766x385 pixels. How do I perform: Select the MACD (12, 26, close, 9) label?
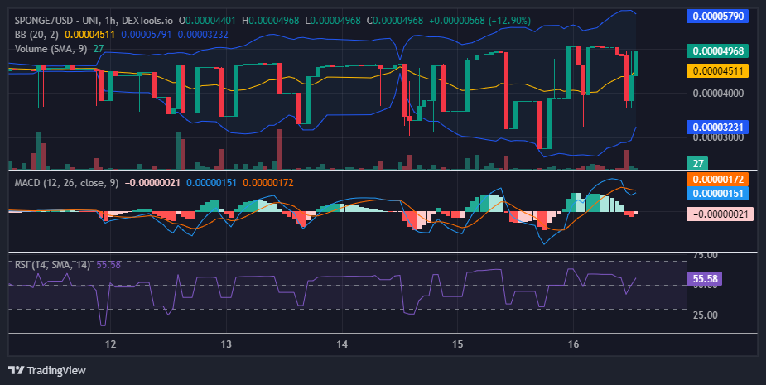click(66, 183)
